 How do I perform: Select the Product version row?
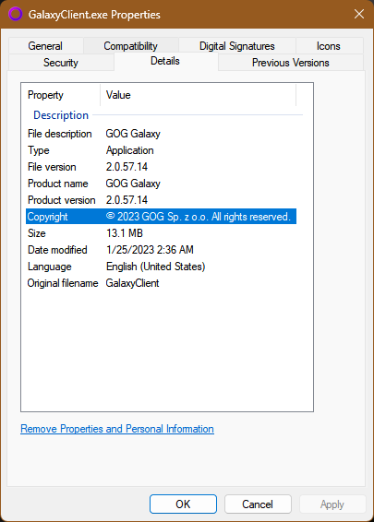[x=162, y=200]
